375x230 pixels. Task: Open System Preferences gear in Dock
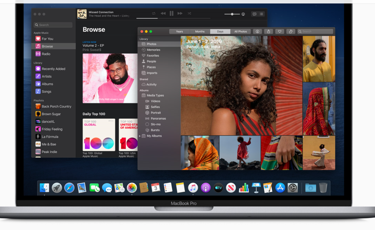pyautogui.click(x=293, y=188)
